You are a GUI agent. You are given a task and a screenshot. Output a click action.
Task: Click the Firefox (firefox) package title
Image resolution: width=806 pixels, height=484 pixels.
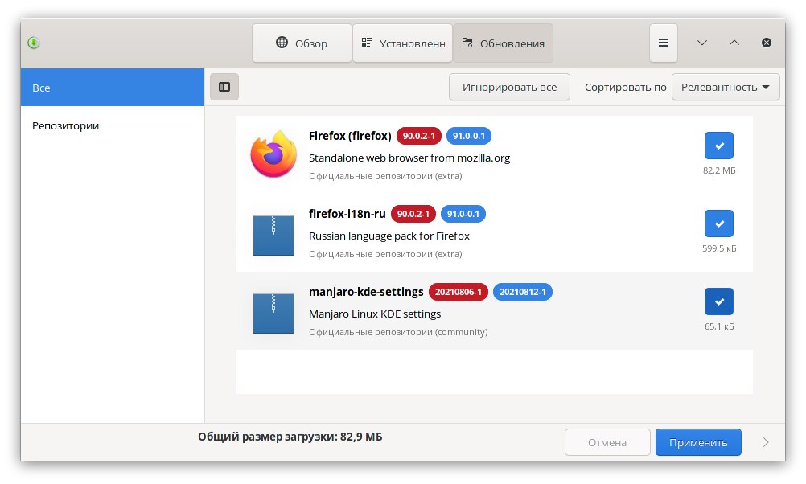pyautogui.click(x=350, y=136)
